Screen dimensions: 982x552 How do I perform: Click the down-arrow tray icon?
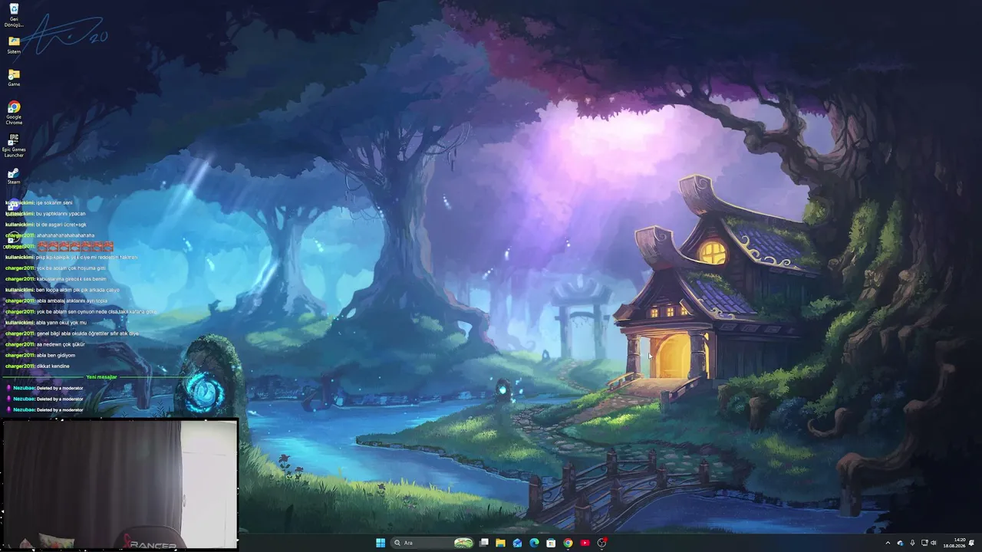912,543
